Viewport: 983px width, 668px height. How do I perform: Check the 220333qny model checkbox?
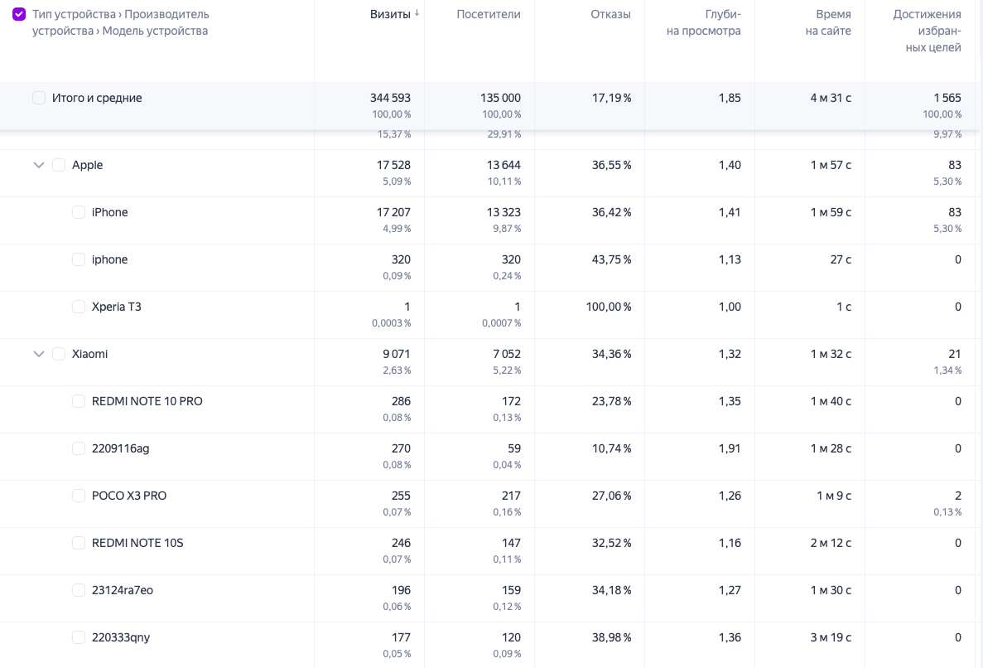[x=79, y=637]
